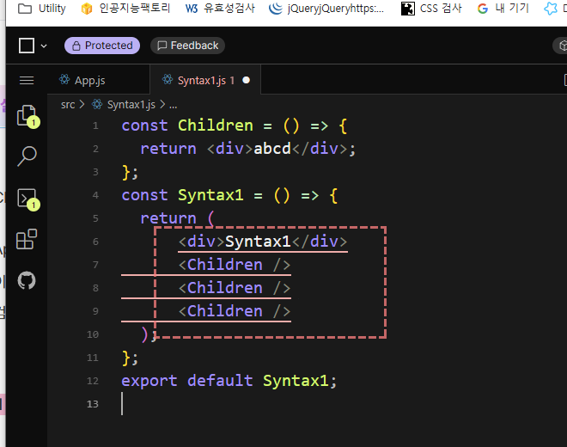Open the GitHub panel in sidebar
Viewport: 567px width, 447px height.
tap(27, 280)
